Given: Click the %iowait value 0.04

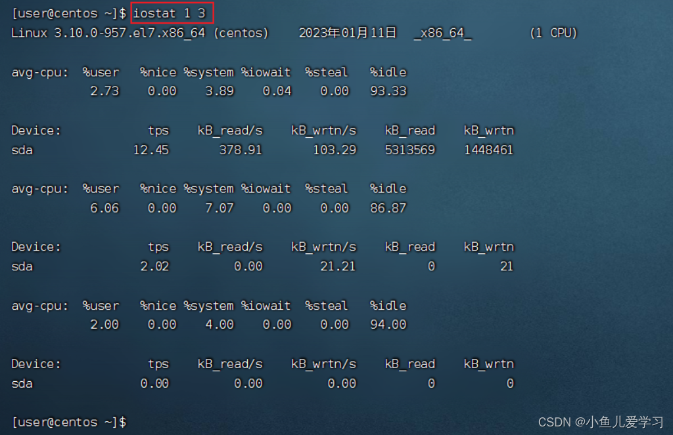Looking at the screenshot, I should pos(277,91).
